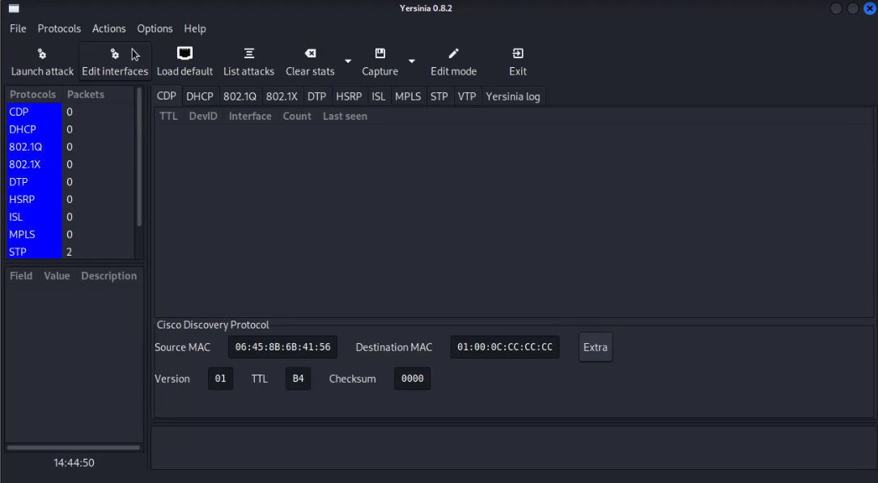The width and height of the screenshot is (878, 483).
Task: Click the Checksum value field
Action: pyautogui.click(x=412, y=379)
